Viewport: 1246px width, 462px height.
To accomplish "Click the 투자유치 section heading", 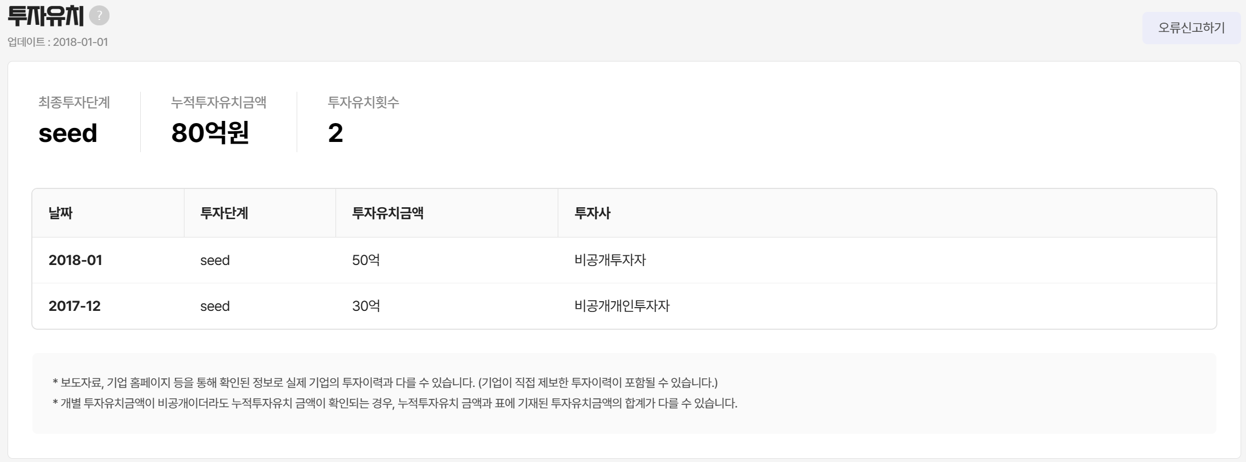I will (46, 16).
